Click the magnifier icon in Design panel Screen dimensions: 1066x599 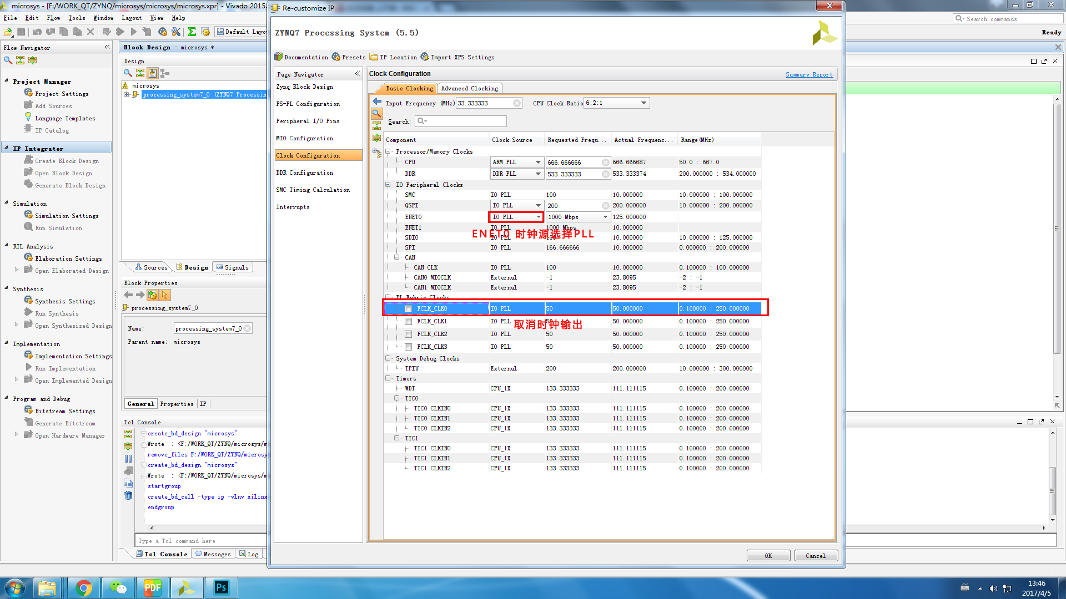pos(128,73)
